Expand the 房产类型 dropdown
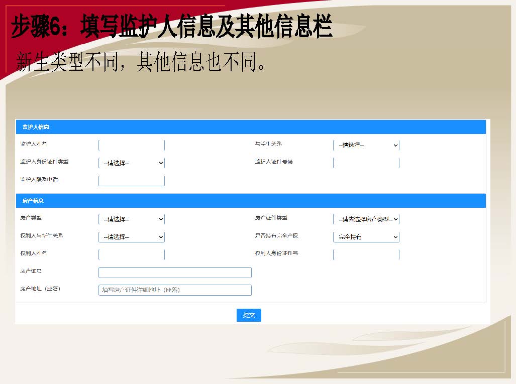 point(131,219)
